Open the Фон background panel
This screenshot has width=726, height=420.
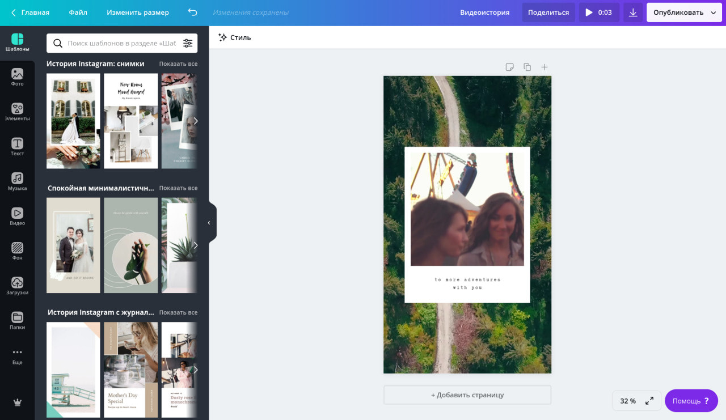coord(17,251)
